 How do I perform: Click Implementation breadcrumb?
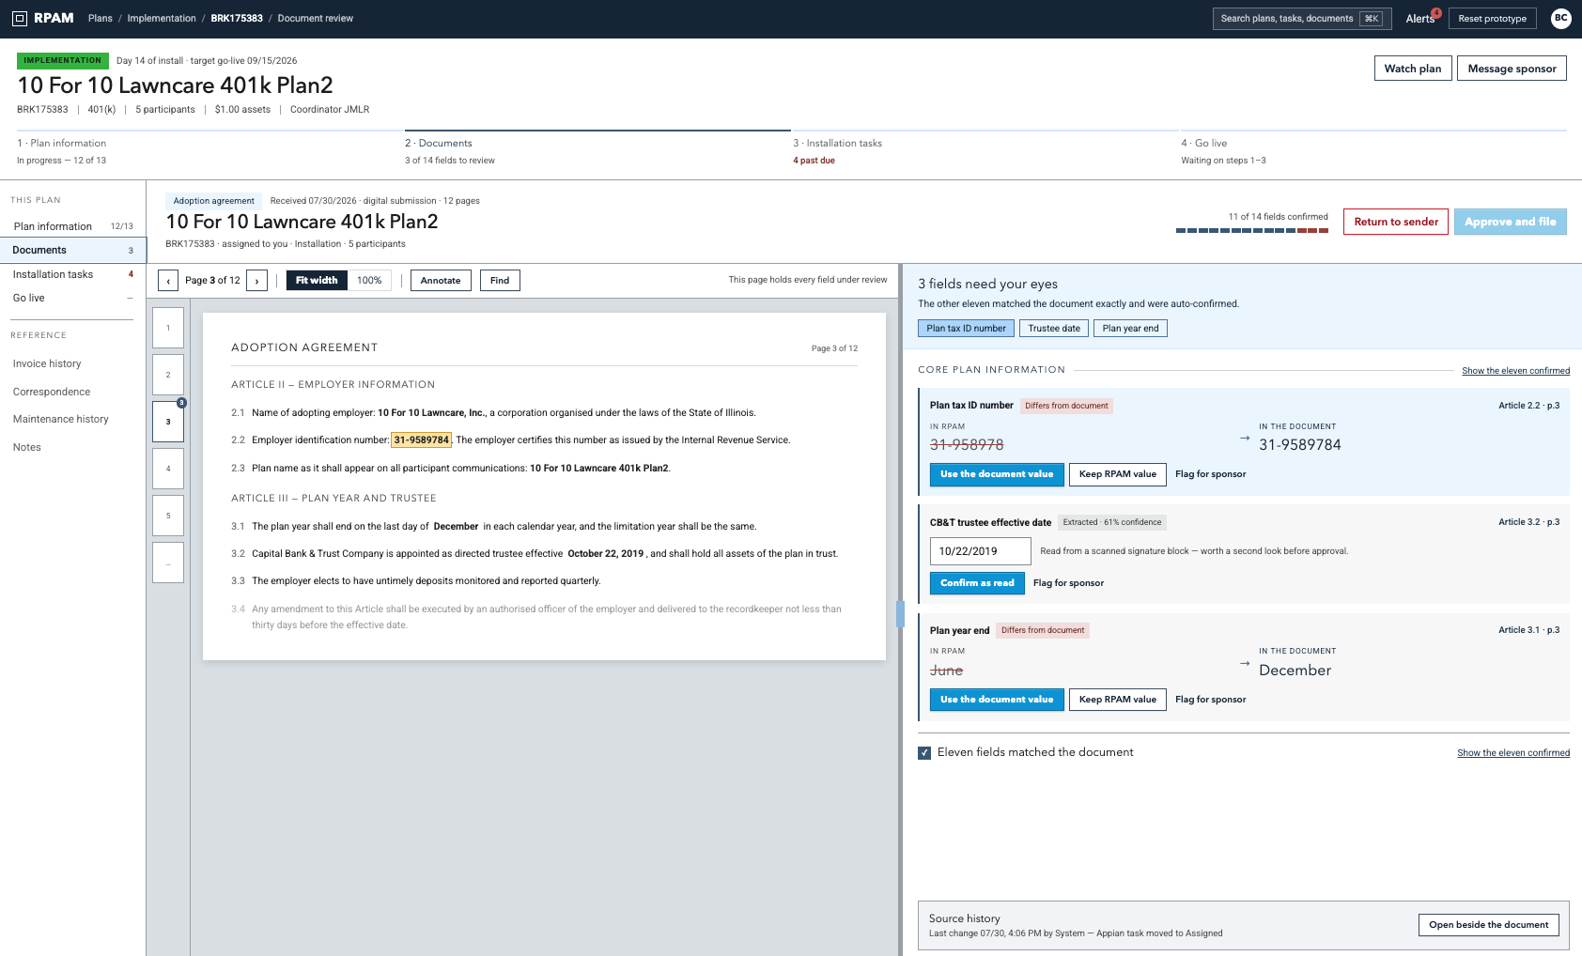tap(162, 18)
